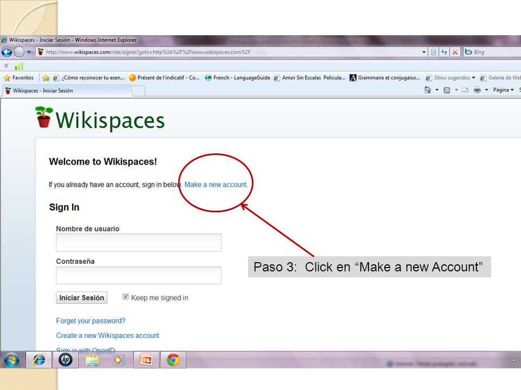Show hidden tray icons with the arrow

pyautogui.click(x=514, y=360)
